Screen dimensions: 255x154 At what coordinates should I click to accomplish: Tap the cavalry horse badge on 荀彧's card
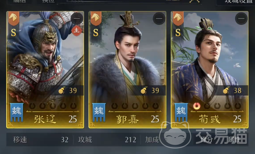(178, 18)
